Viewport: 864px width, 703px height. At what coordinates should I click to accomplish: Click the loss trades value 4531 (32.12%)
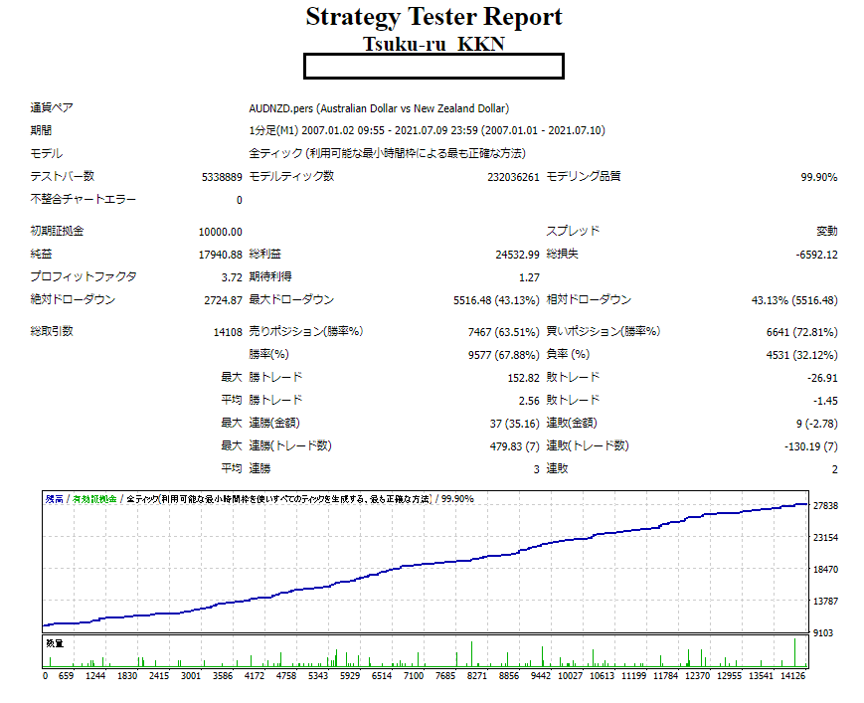(801, 355)
